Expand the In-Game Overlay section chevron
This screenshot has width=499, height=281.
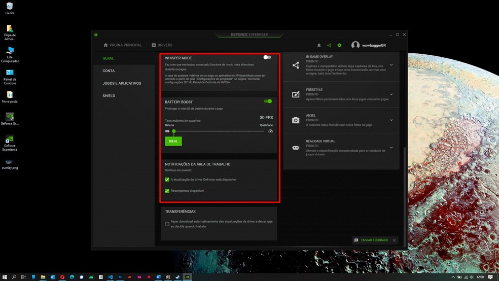pos(391,65)
